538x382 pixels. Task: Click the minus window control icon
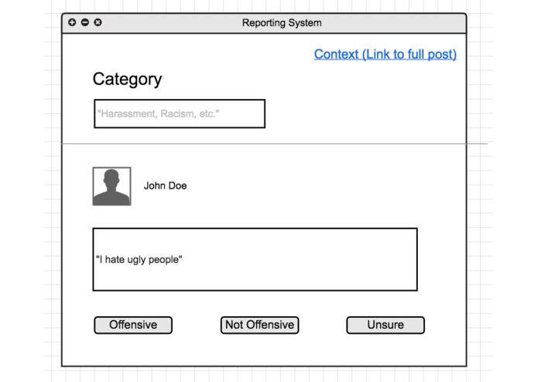pyautogui.click(x=84, y=22)
